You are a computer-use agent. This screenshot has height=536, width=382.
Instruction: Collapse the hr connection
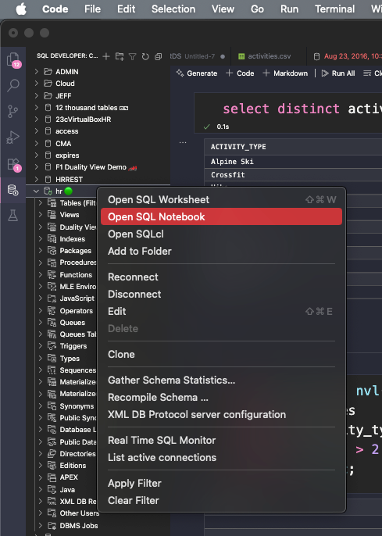pos(37,191)
